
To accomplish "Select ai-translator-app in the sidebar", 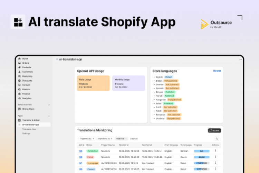I will (34, 125).
